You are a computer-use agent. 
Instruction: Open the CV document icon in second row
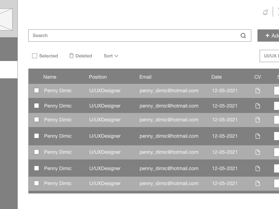pos(258,106)
